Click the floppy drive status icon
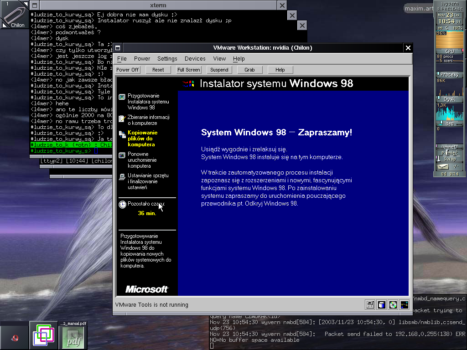The width and height of the screenshot is (467, 350). coord(370,305)
